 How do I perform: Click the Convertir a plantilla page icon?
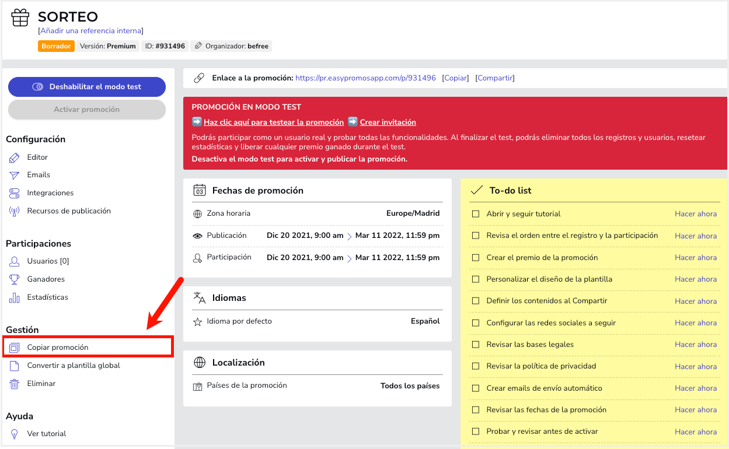pos(15,366)
